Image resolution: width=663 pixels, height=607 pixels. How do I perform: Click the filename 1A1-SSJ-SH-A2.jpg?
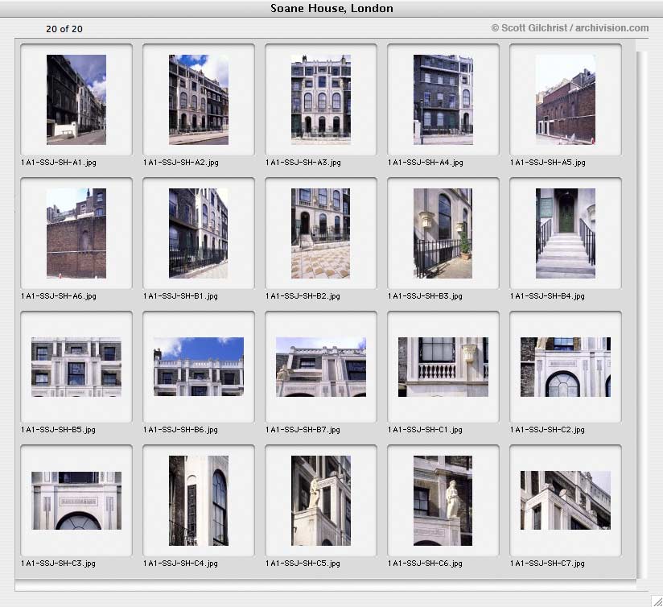180,163
